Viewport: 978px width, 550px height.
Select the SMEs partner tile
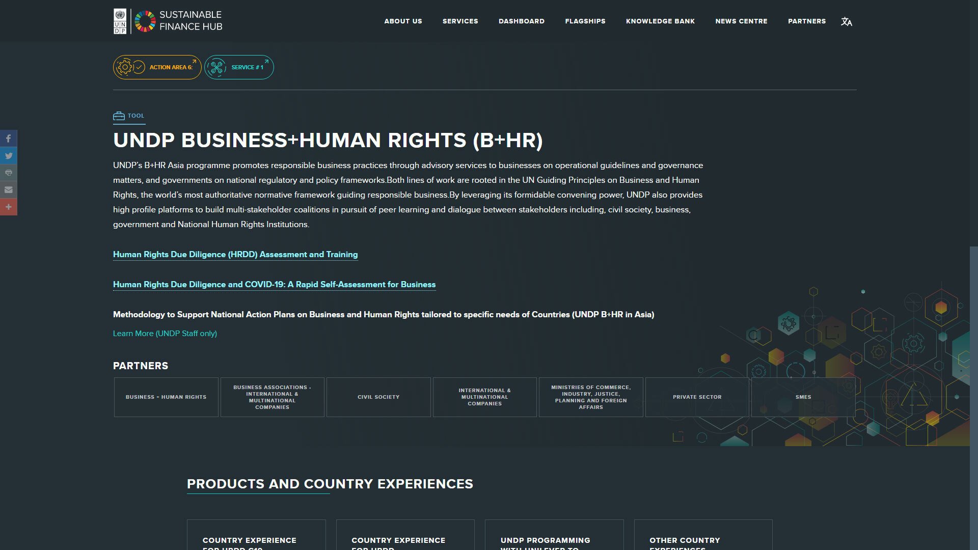(803, 397)
